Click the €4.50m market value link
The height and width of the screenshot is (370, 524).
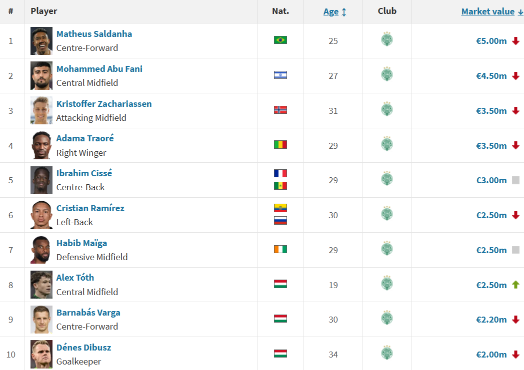[x=491, y=76]
